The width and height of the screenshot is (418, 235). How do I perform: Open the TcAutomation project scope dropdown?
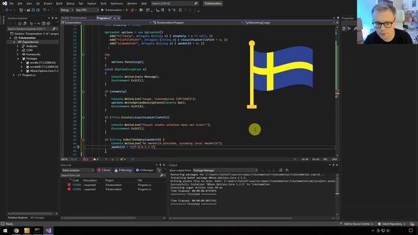(106, 23)
